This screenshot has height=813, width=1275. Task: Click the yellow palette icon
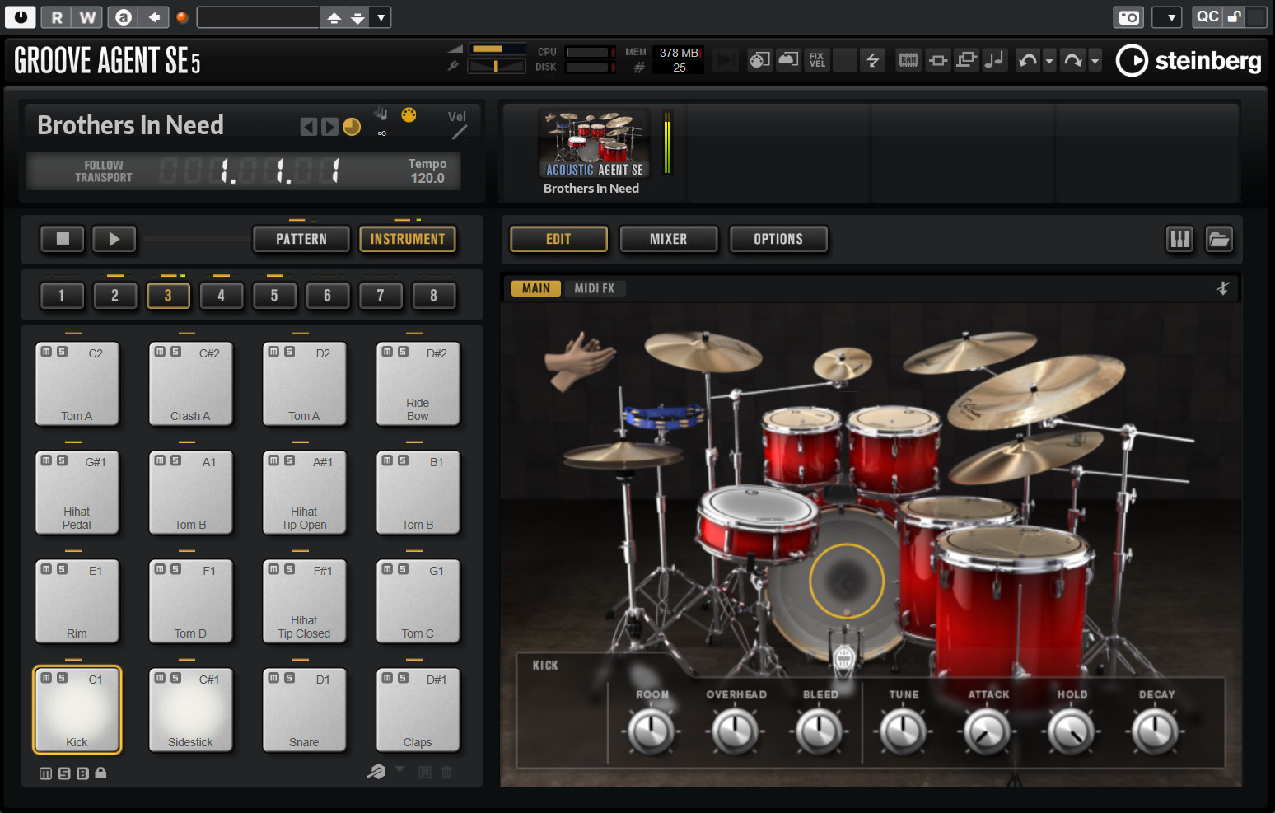pos(409,115)
